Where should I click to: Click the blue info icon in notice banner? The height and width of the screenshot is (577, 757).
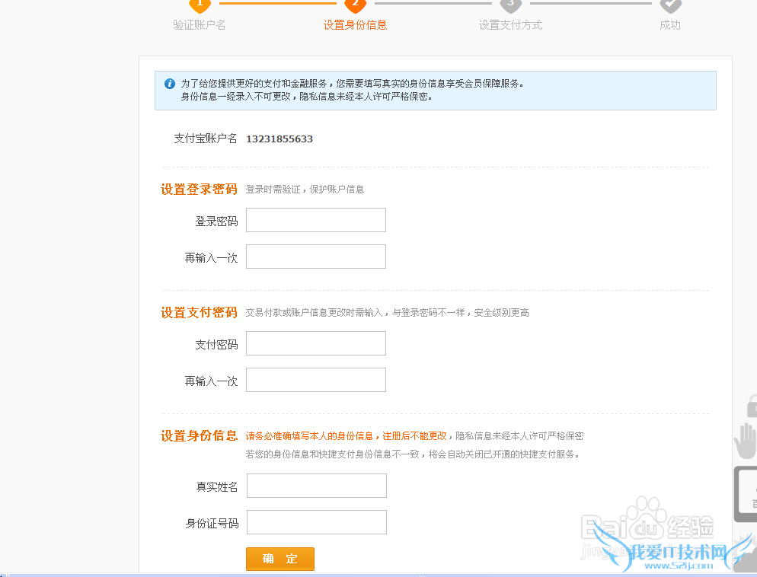[170, 84]
